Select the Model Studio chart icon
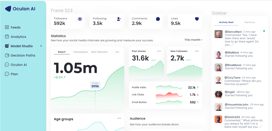This screenshot has width=272, height=131. (x=7, y=46)
